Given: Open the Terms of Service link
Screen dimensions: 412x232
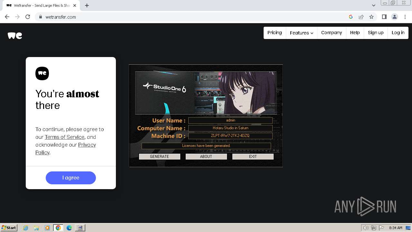Looking at the screenshot, I should [64, 137].
